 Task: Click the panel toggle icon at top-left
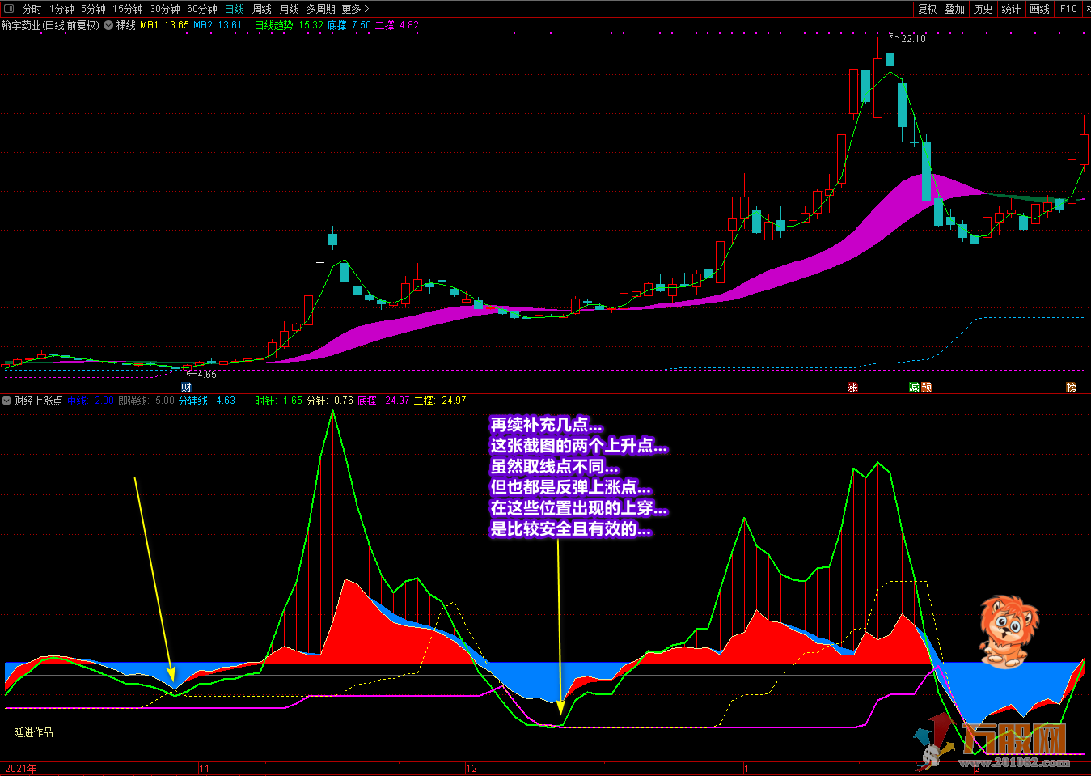pos(9,9)
